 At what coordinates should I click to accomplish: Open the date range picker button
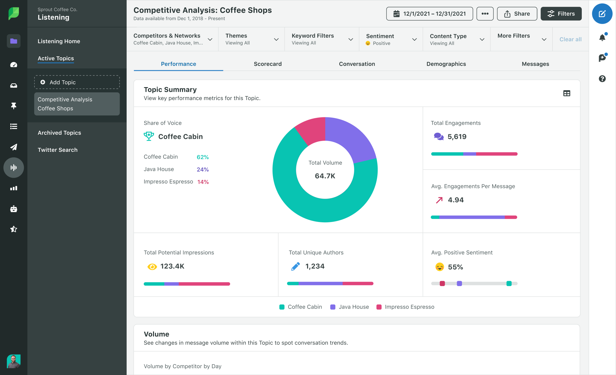429,13
